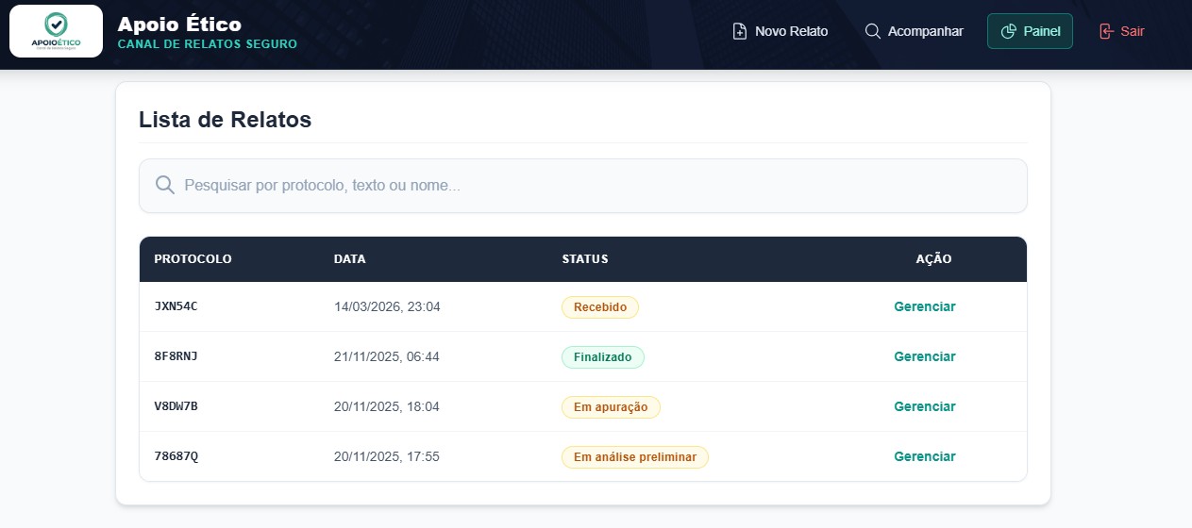Screen dimensions: 1192x528
Task: Click the date 20/11/2025, 18:04
Action: [387, 407]
